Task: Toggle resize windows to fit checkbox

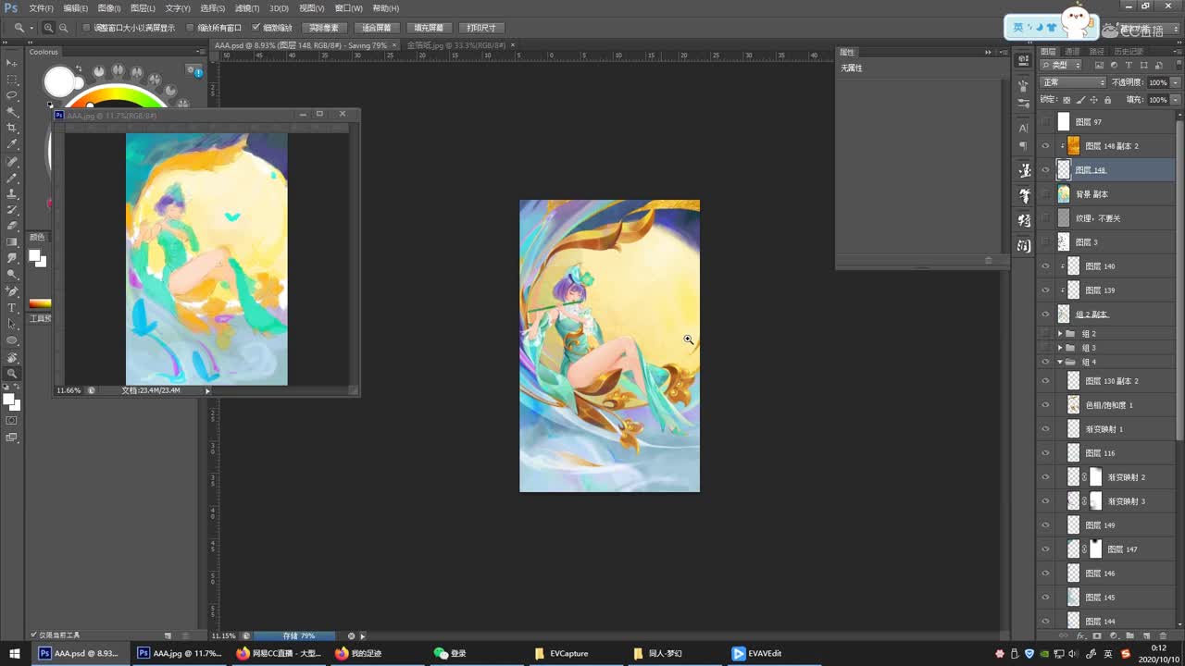Action: point(87,28)
